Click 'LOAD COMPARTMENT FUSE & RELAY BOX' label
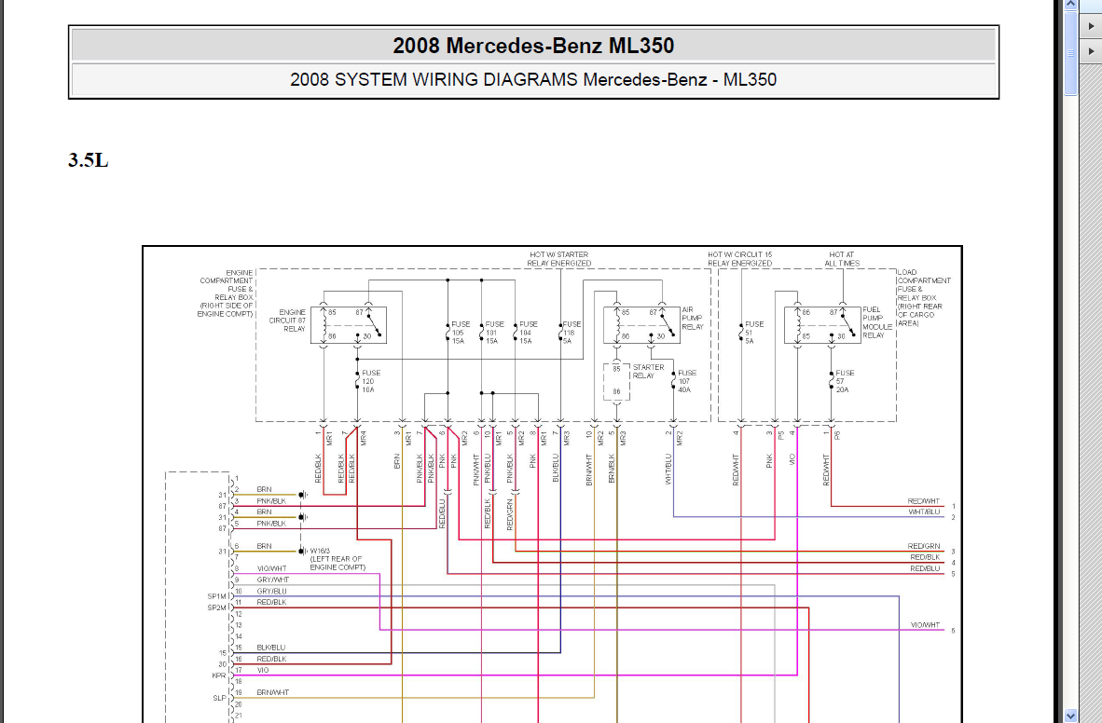 tap(924, 298)
